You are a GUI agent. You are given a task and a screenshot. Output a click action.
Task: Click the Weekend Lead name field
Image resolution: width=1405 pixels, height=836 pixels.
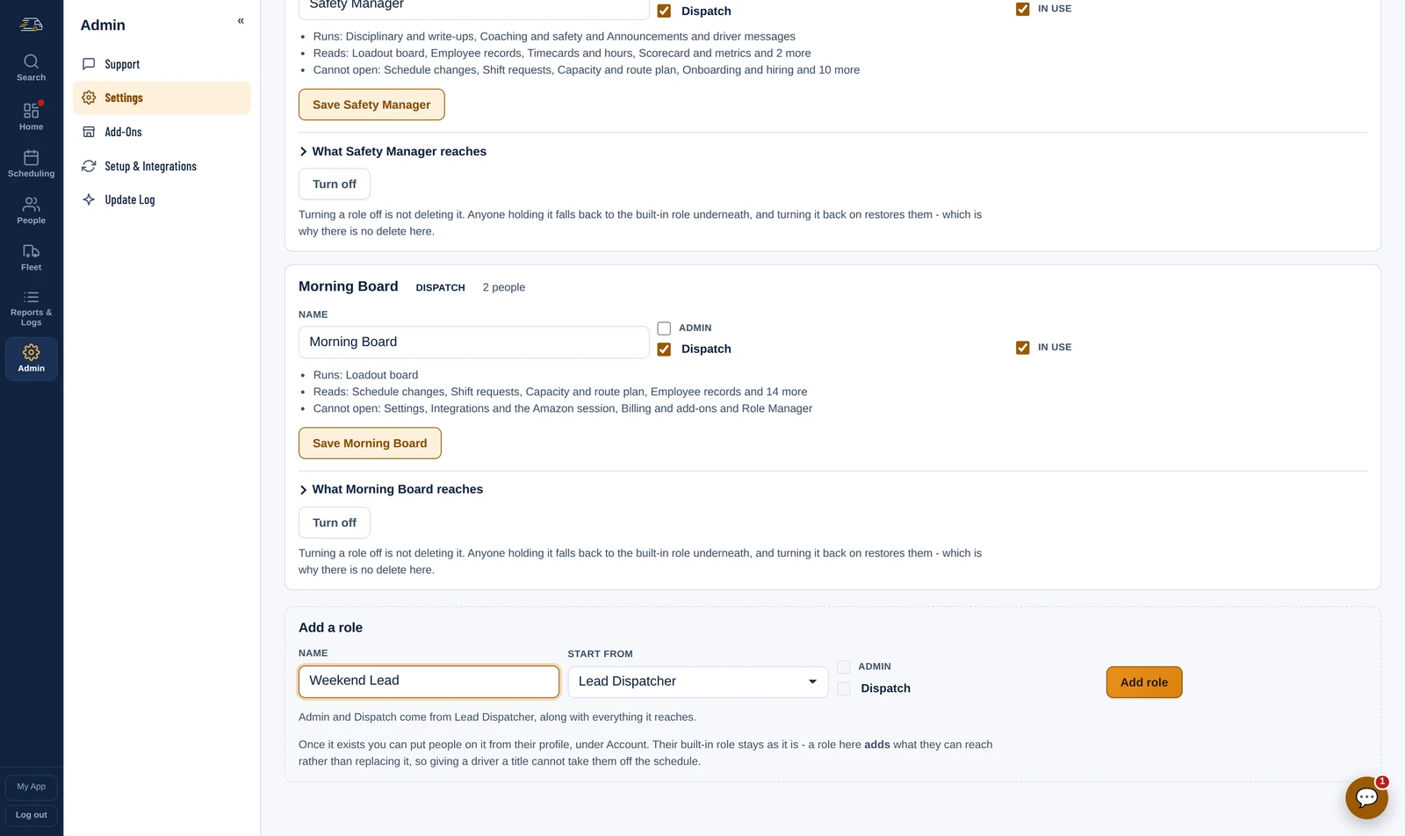coord(429,681)
